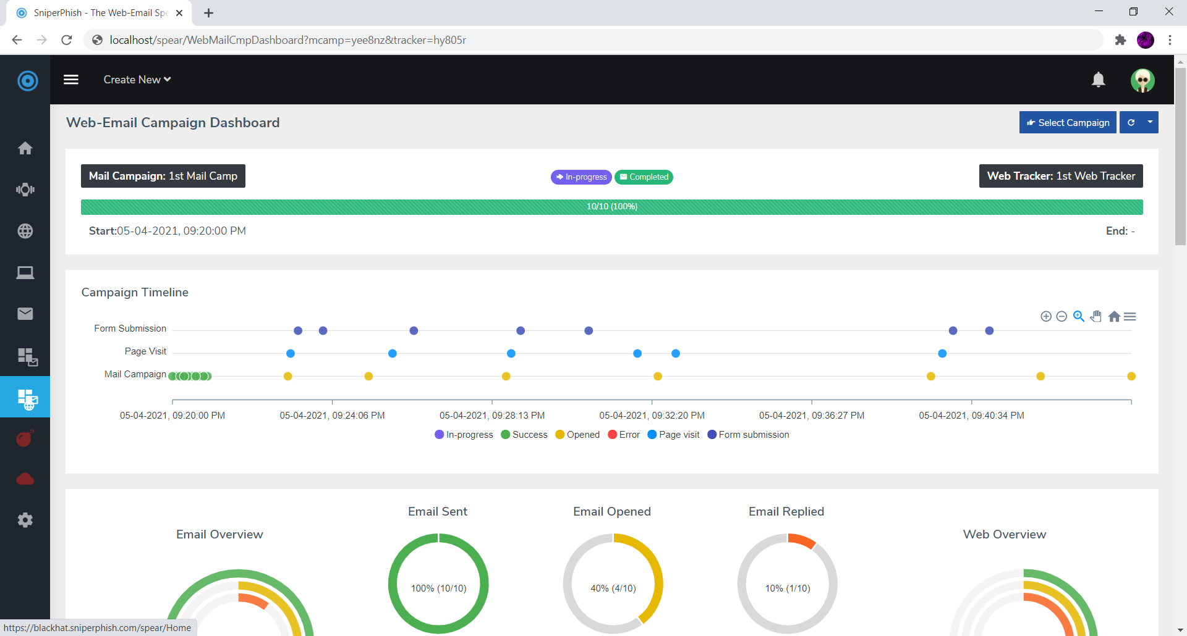This screenshot has height=636, width=1187.
Task: Open the sidebar globe web tracker icon
Action: tap(25, 231)
